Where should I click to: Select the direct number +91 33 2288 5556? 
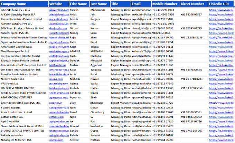[x=191, y=88]
